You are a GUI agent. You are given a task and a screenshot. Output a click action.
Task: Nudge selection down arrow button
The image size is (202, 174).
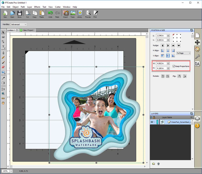(179, 45)
